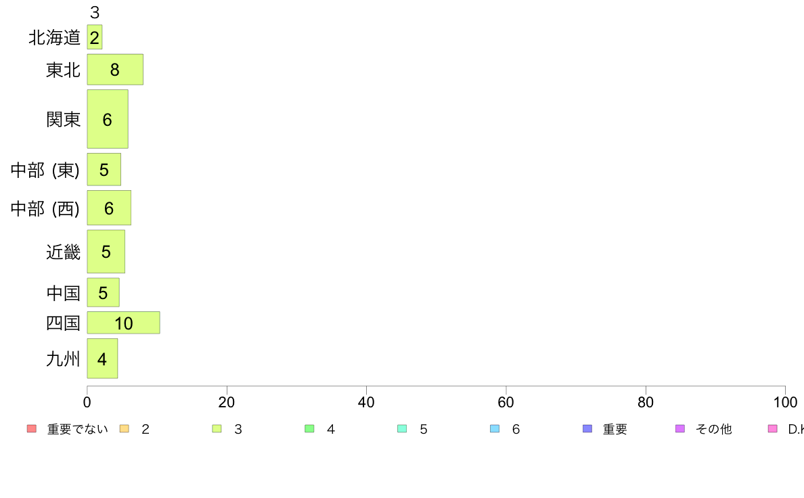804x498 pixels.
Task: Select the 中国 bar showing 5
Action: click(x=103, y=292)
